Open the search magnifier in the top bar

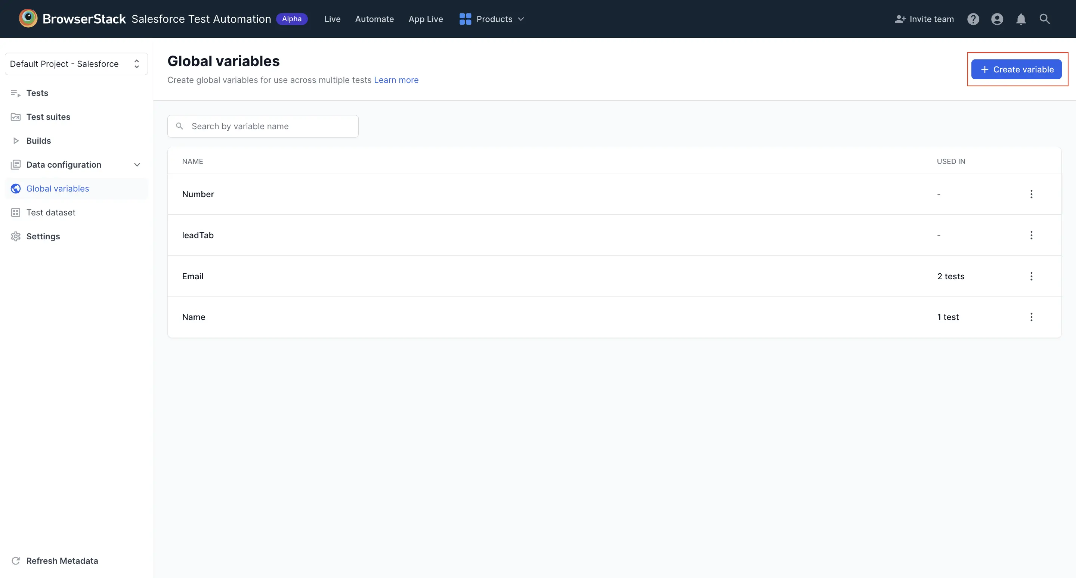click(x=1044, y=19)
